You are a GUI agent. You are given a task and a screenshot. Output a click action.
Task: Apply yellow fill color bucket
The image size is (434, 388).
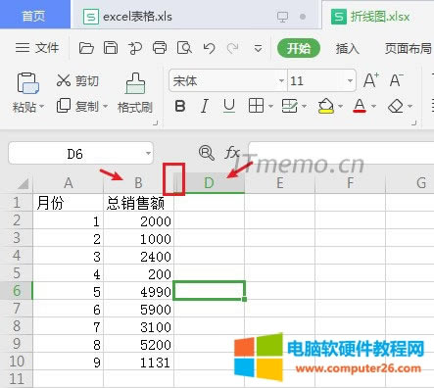[x=326, y=106]
